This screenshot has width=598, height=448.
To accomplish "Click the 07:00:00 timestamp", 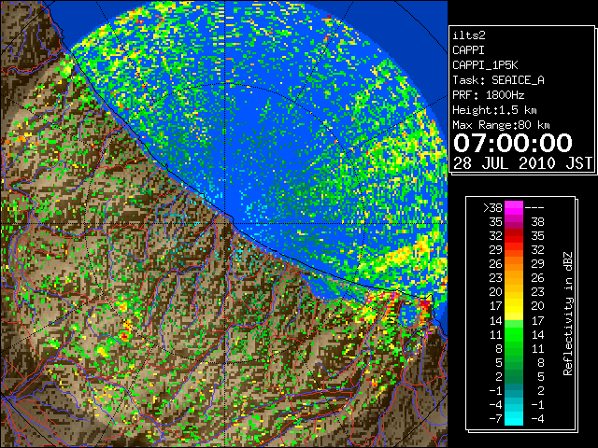I will (513, 143).
